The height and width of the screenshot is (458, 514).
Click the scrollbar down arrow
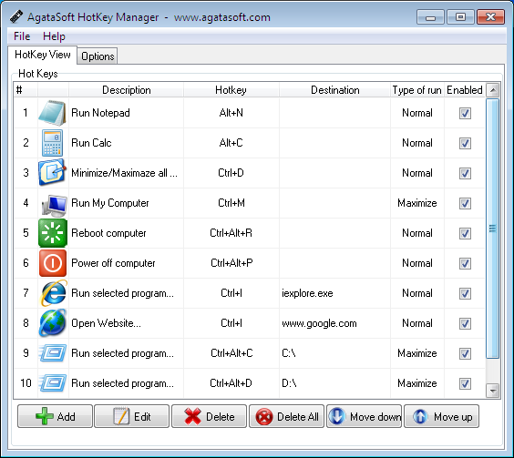pyautogui.click(x=493, y=391)
